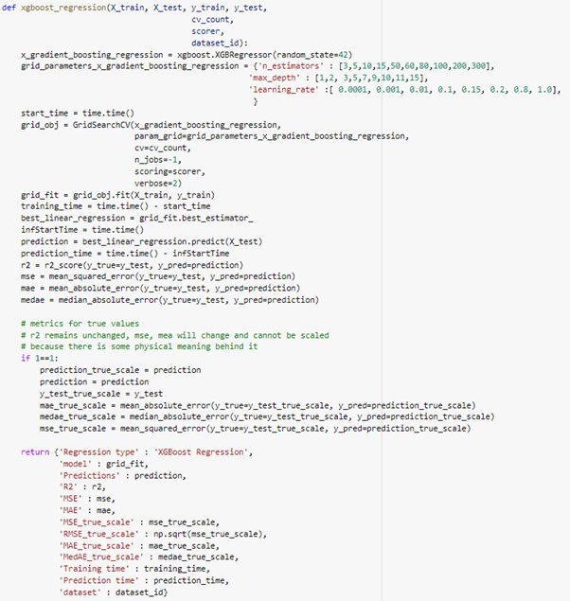Screen dimensions: 570x601
Task: Click the 'R2' : r2, entry
Action: coord(82,486)
